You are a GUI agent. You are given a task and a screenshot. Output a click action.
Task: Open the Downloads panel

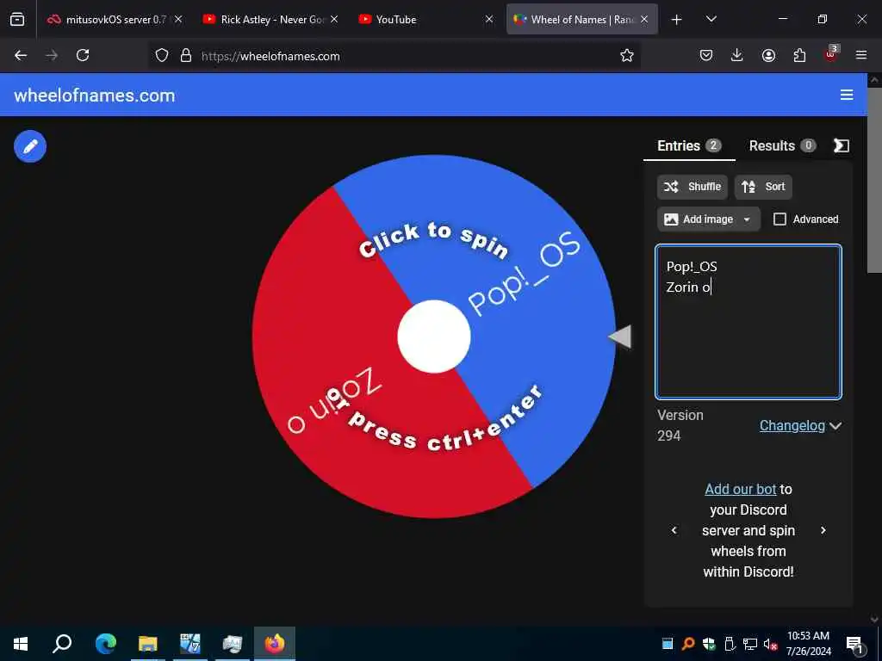click(737, 56)
